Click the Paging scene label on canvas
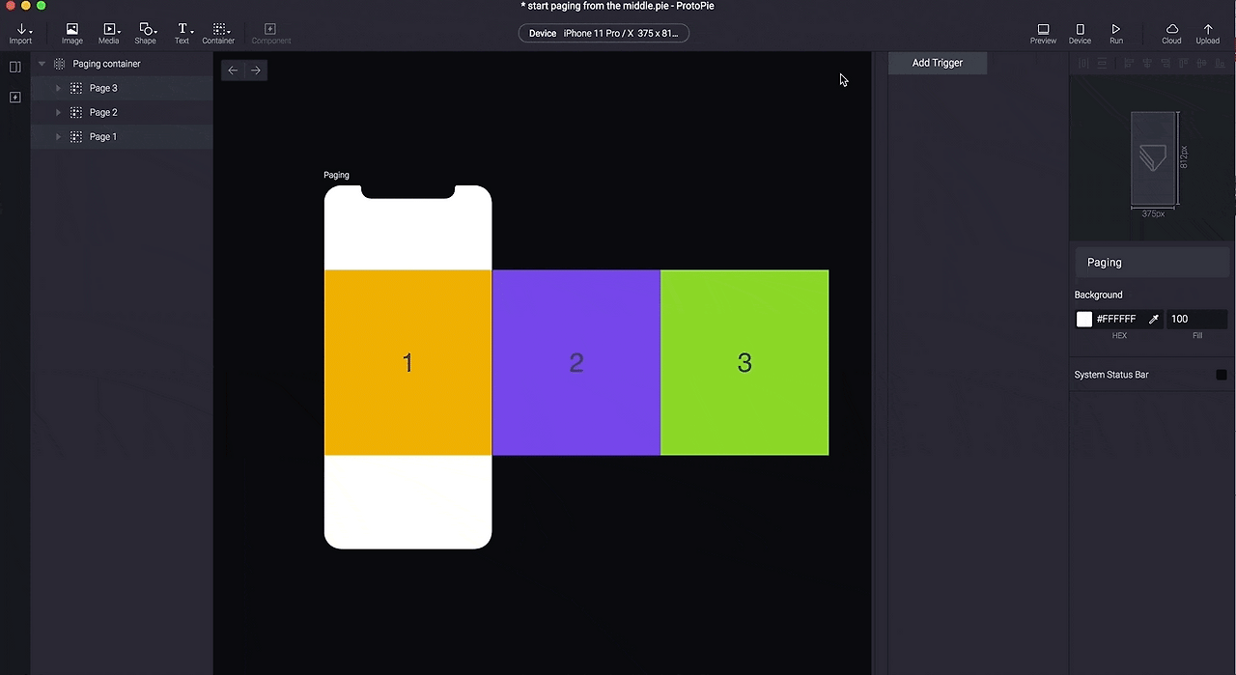Viewport: 1236px width, 675px height. tap(336, 175)
